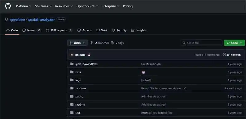Open the readme folder
Screen dimensions: 246x119
pyautogui.click(x=80, y=105)
